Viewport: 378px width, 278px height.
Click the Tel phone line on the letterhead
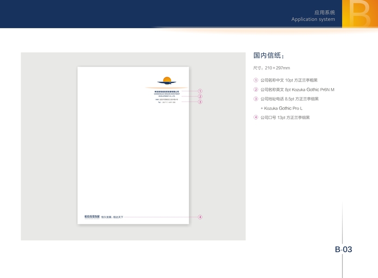(167, 102)
